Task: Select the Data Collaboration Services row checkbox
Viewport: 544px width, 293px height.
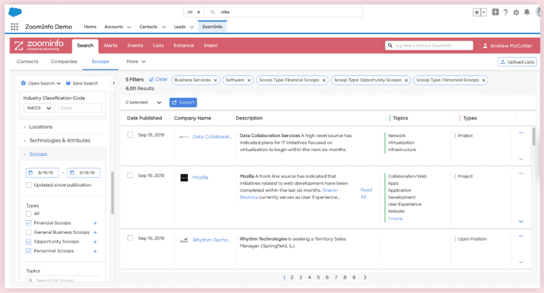Action: (130, 135)
